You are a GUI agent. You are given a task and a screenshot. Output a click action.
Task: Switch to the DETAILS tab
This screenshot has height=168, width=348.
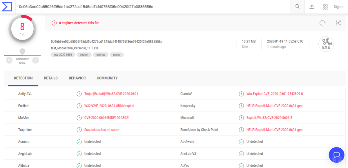[51, 78]
